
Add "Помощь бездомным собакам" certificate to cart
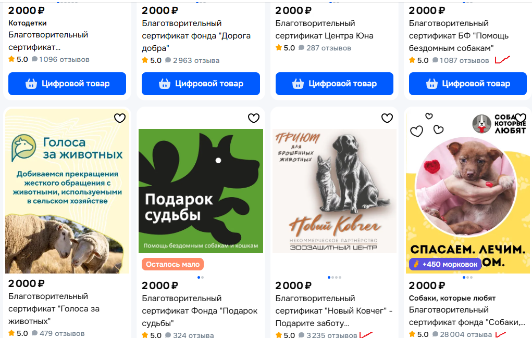click(468, 84)
